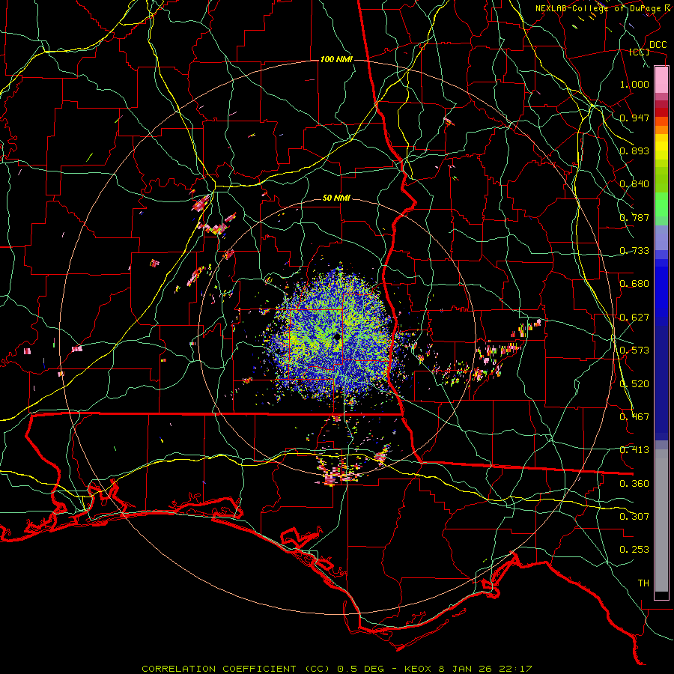Click the pink top segment of the color bar
Viewport: 674px width, 674px height.
click(x=661, y=79)
